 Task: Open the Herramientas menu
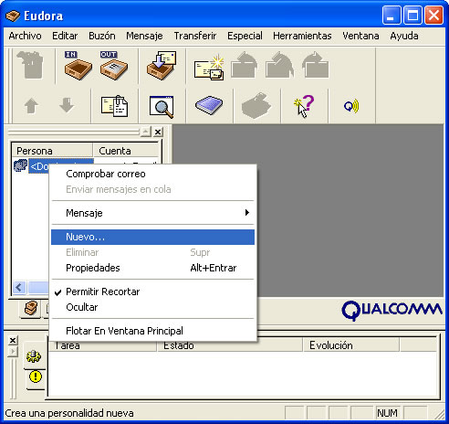point(302,36)
